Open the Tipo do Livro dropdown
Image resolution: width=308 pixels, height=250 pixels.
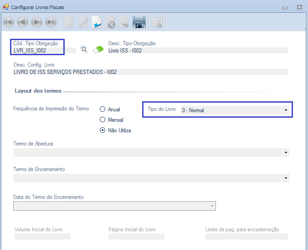point(286,110)
